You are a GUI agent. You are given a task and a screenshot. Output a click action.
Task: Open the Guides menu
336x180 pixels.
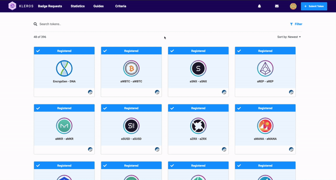tap(98, 6)
